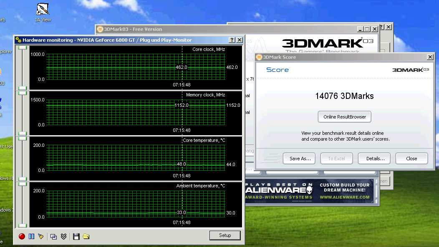Viewport: 439px width, 247px height.
Task: Click the 3DMark03 window title bar icon
Action: coord(100,29)
